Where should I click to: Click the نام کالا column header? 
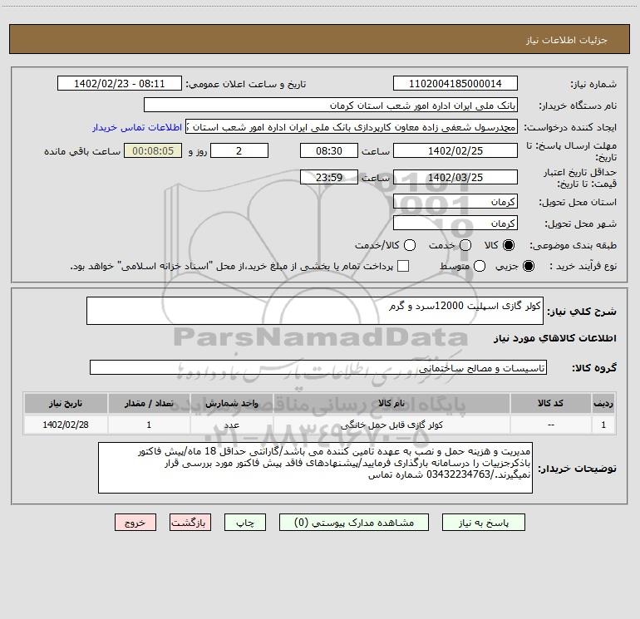tap(391, 403)
